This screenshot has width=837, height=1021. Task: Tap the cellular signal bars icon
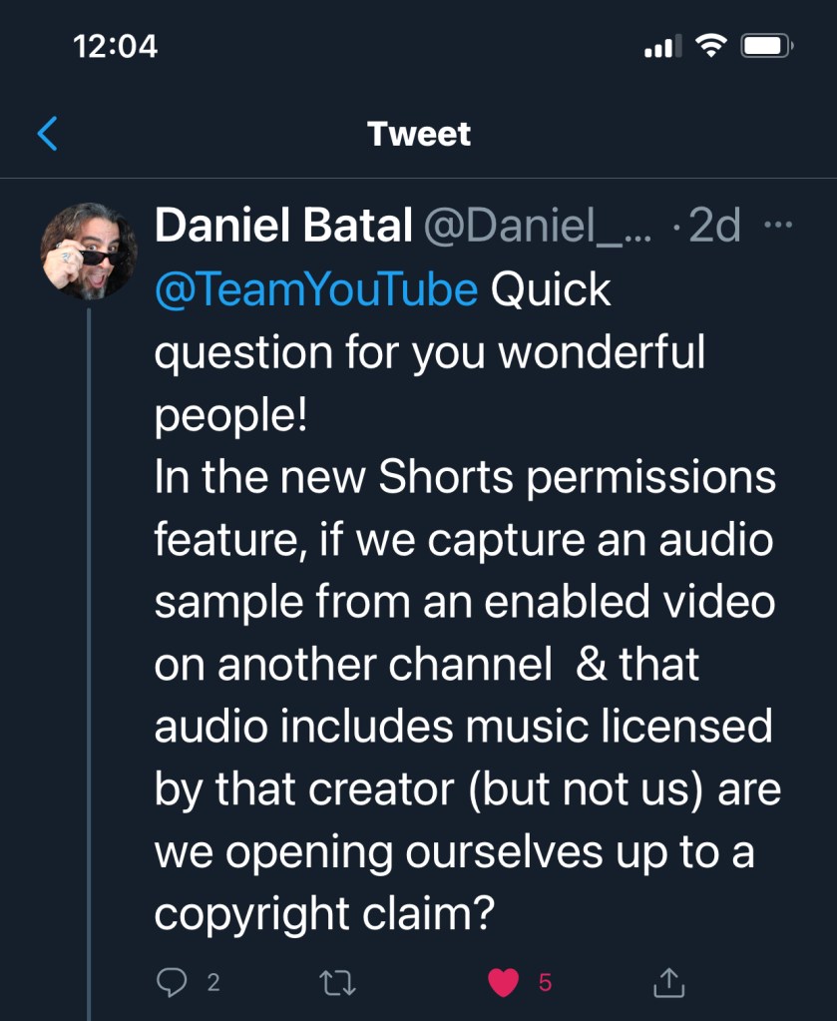662,46
